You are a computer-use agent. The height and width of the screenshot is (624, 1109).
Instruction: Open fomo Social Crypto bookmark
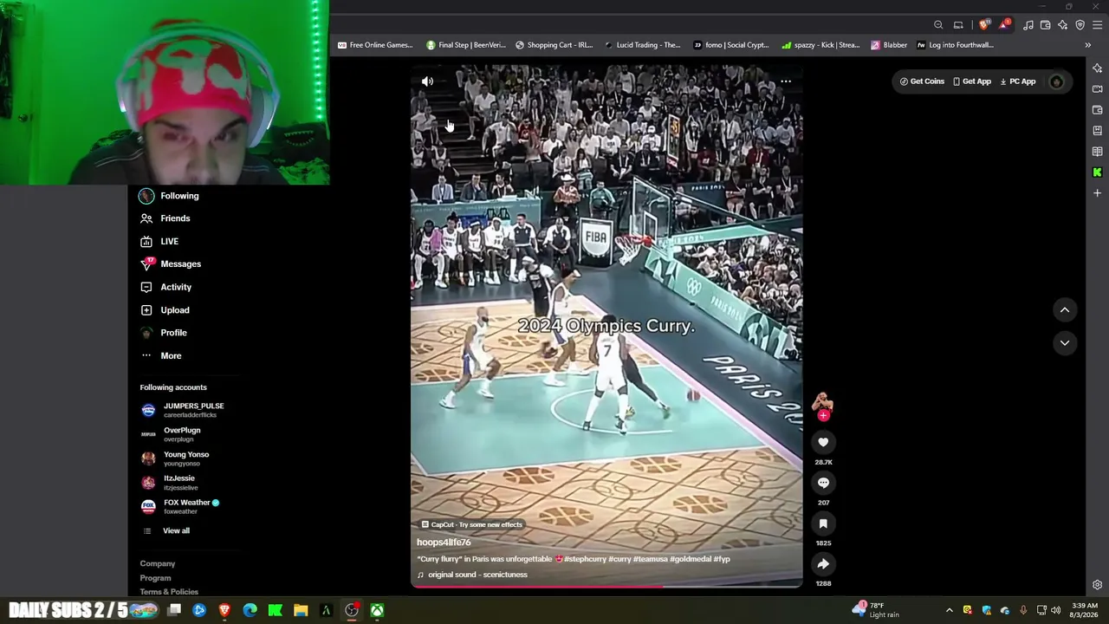[731, 45]
